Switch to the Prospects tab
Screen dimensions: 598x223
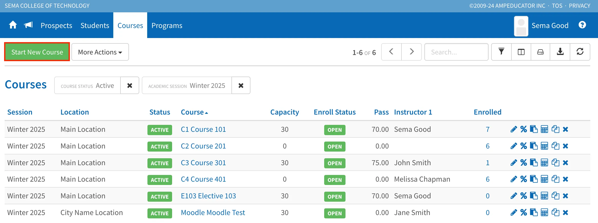(57, 25)
